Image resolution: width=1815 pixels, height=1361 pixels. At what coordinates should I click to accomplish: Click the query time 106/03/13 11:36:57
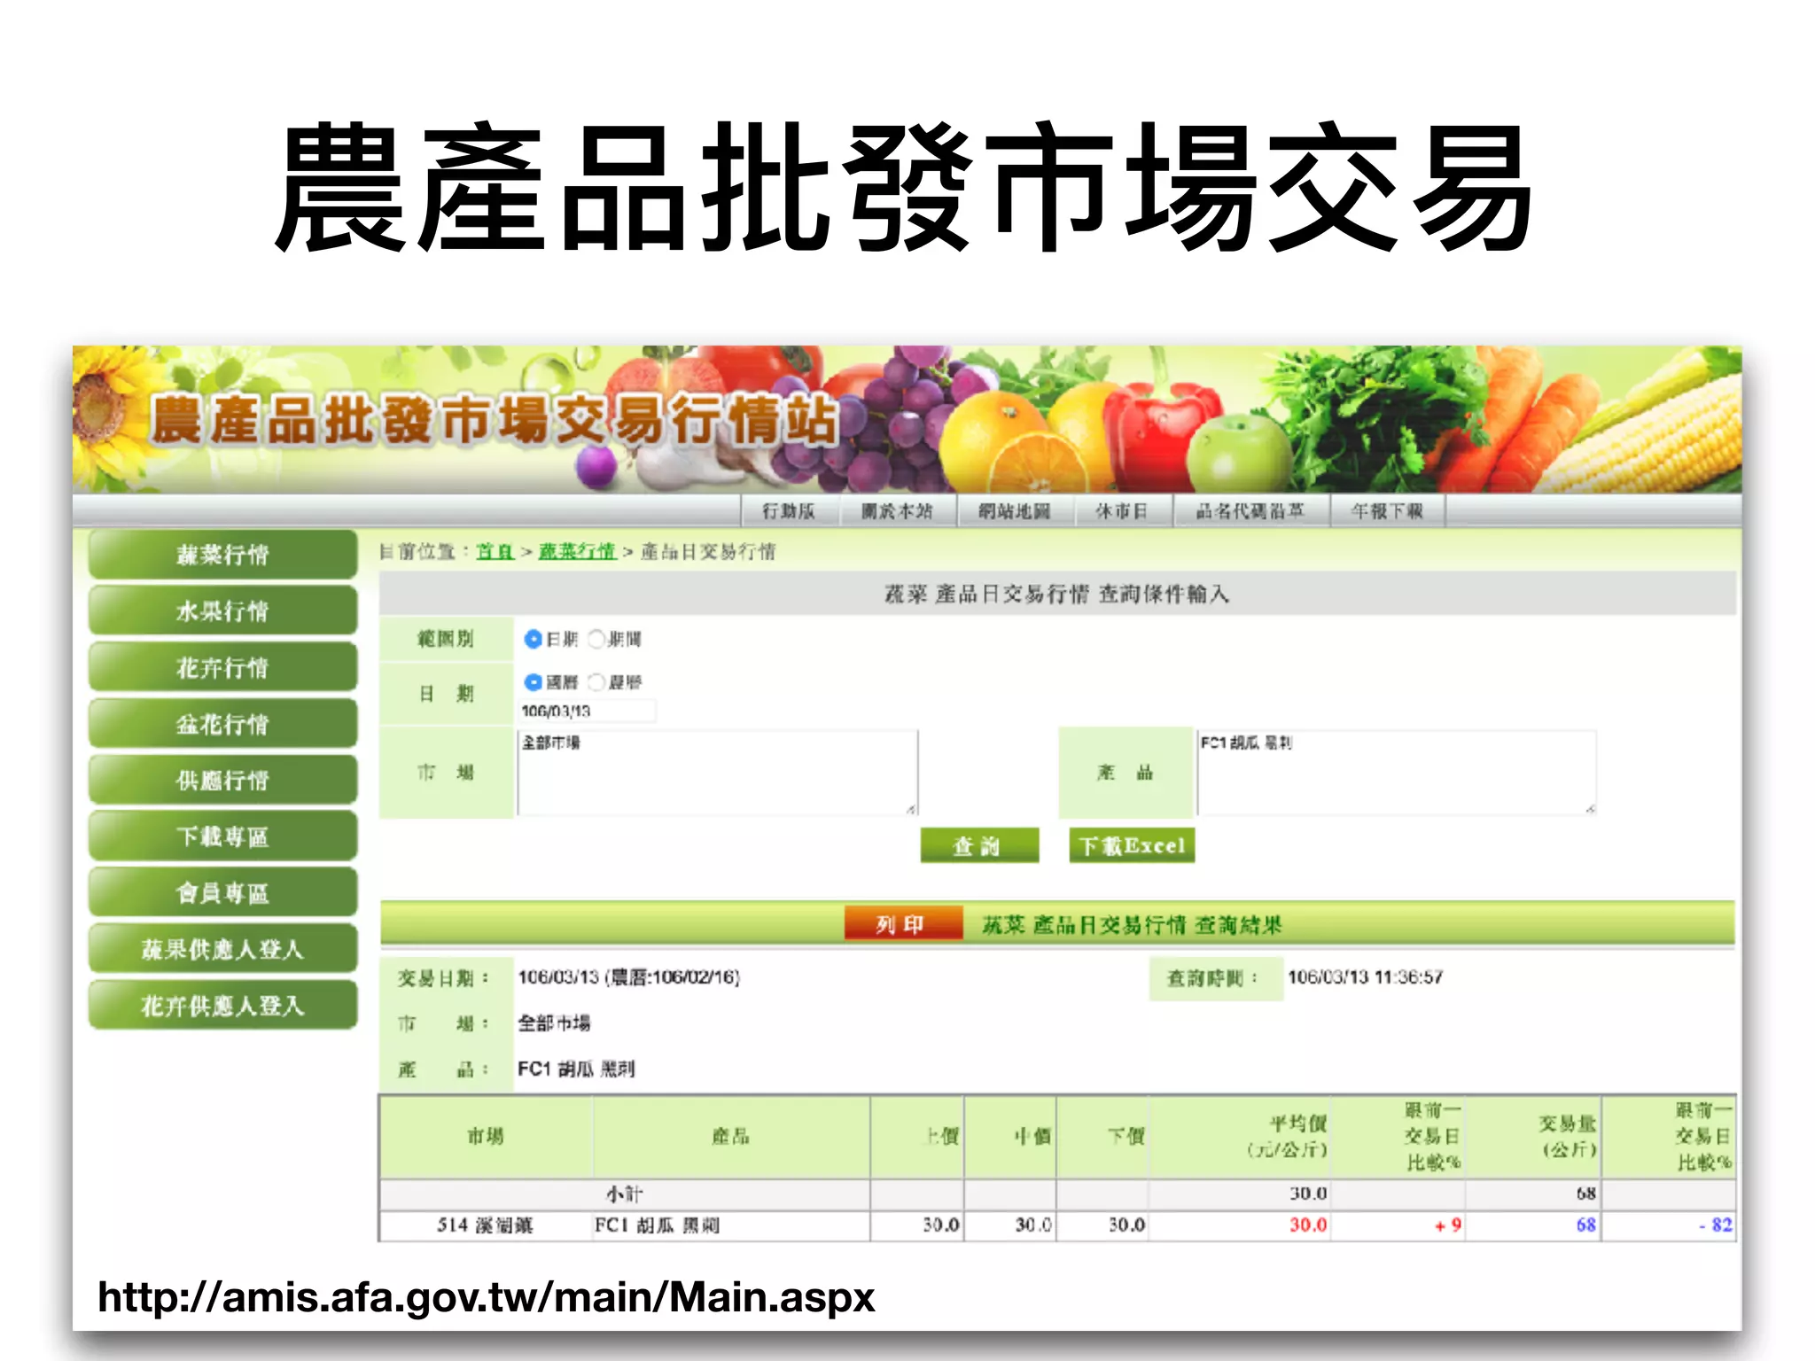pos(1365,977)
